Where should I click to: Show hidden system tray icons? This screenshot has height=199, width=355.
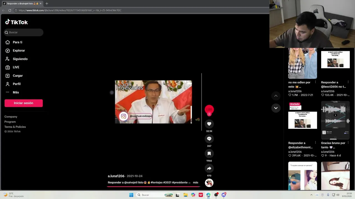tap(311, 195)
